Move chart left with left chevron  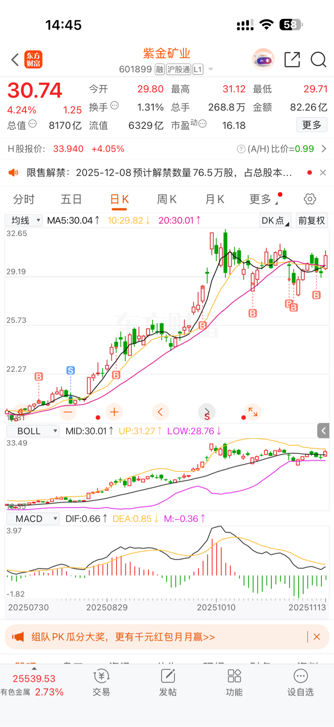click(x=160, y=412)
